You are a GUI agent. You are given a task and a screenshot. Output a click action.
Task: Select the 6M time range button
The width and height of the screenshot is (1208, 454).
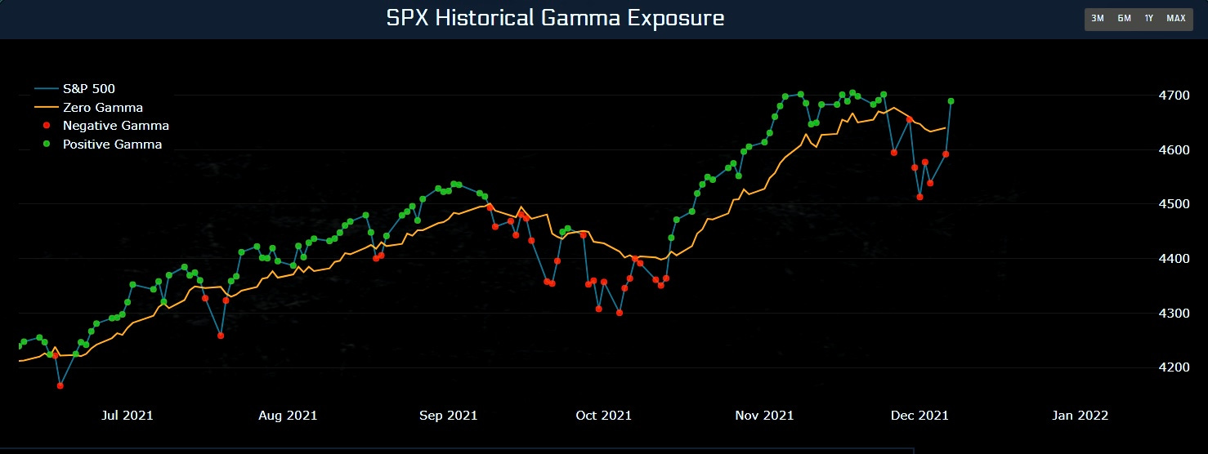(x=1124, y=18)
